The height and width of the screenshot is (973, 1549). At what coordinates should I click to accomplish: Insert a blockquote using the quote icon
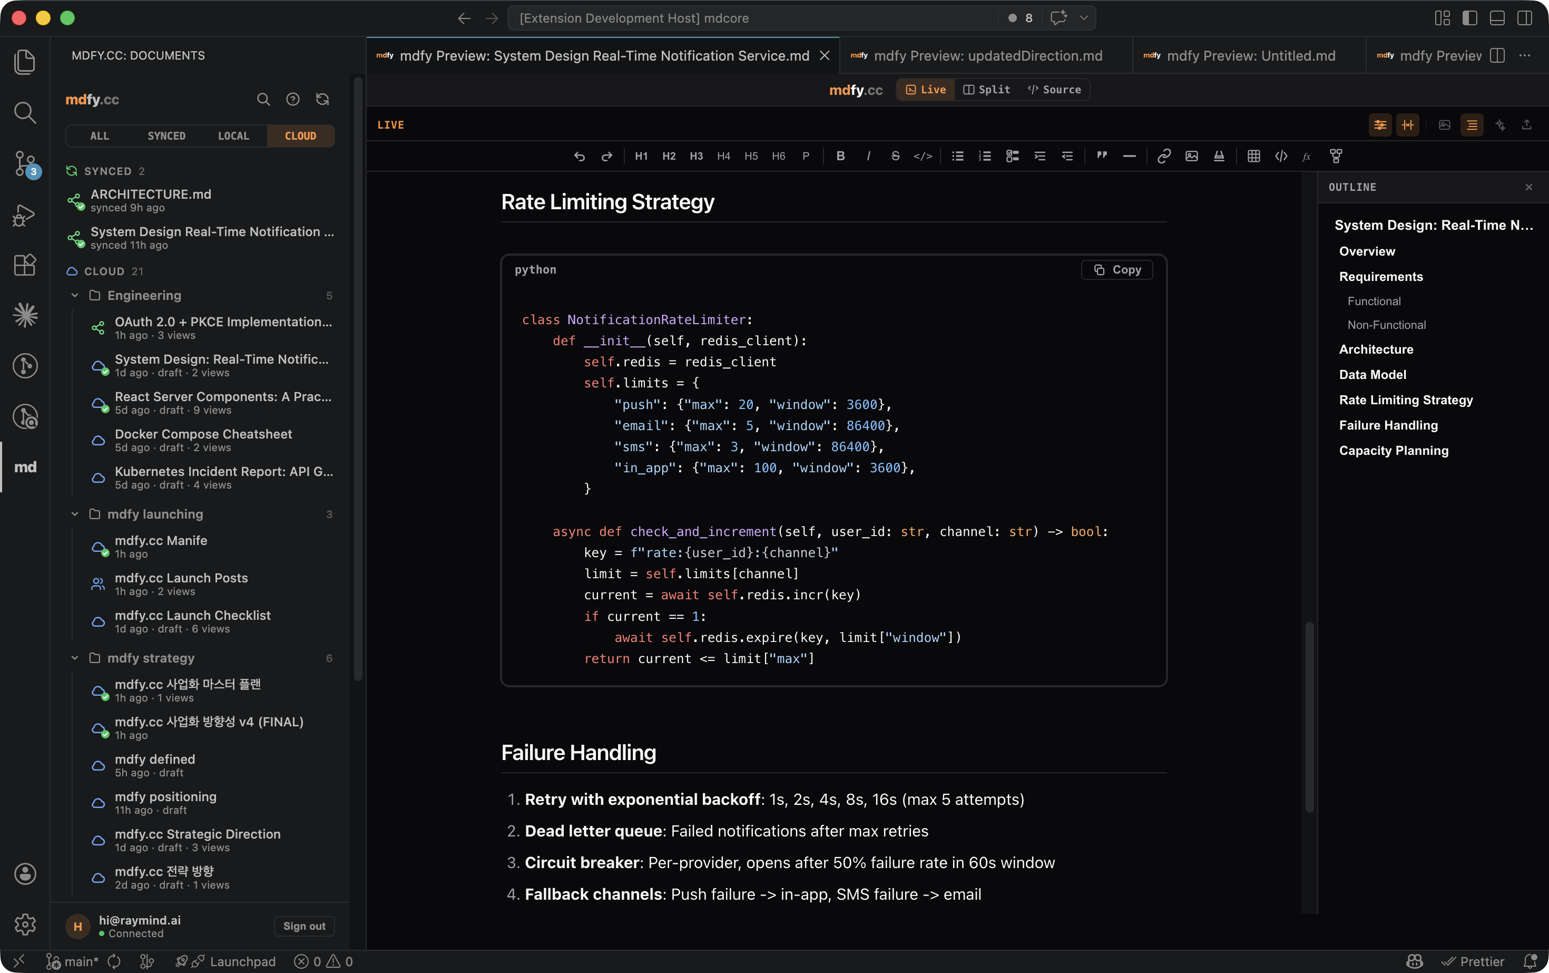tap(1101, 155)
